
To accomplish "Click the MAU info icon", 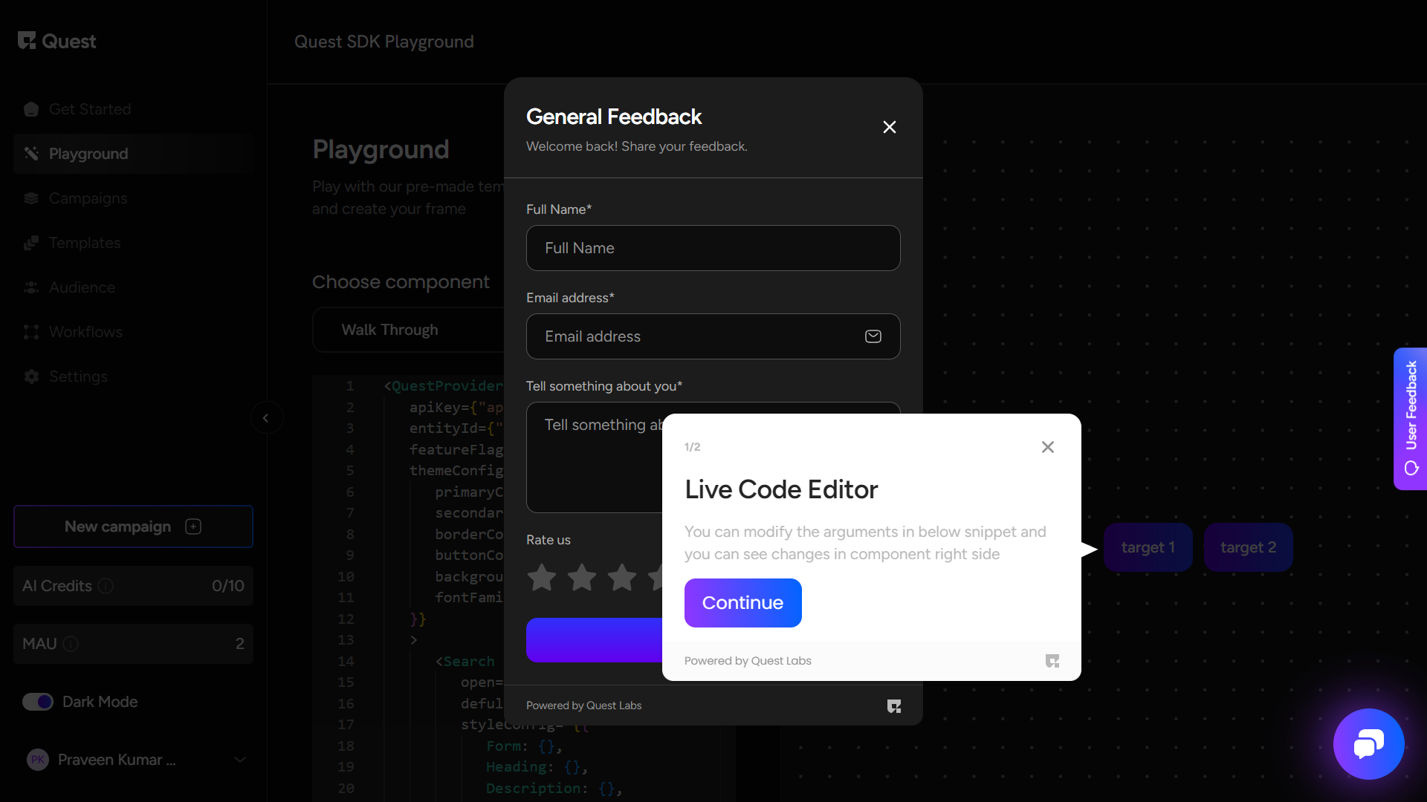I will (71, 644).
